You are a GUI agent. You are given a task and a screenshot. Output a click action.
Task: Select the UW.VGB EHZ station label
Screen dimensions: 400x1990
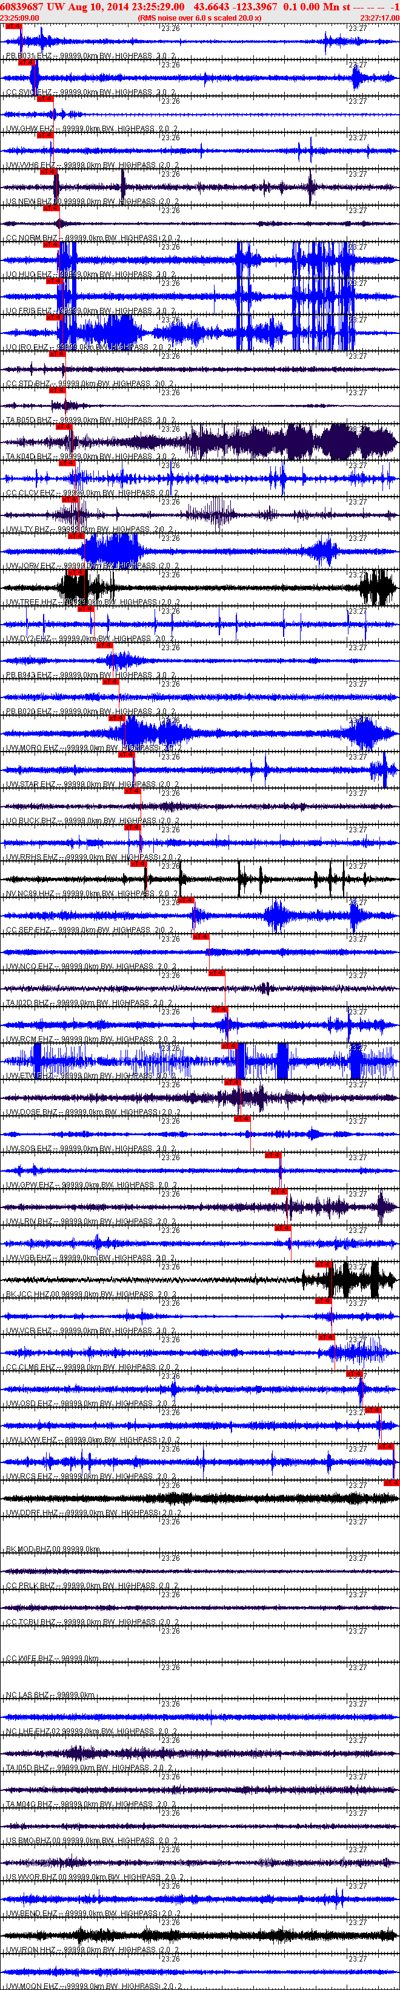[91, 1258]
